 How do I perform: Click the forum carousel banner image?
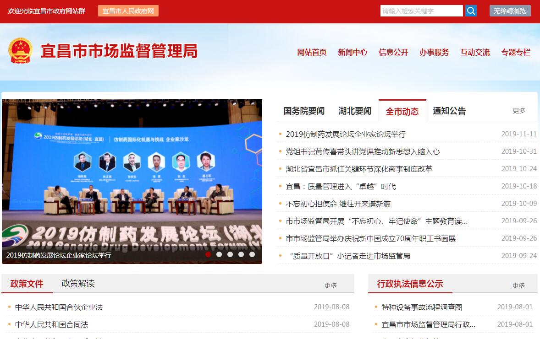click(132, 174)
